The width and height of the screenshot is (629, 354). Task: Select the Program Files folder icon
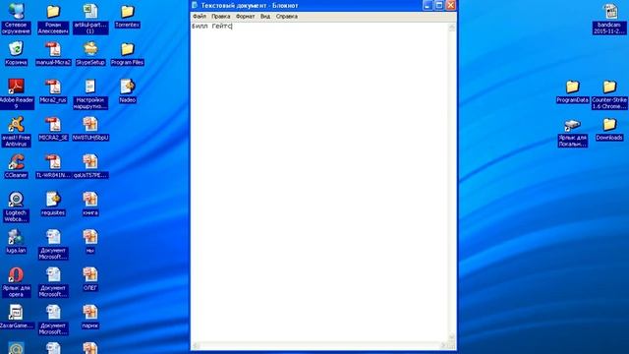[127, 53]
